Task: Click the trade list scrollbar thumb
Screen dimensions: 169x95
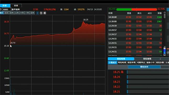Action: click(x=165, y=16)
